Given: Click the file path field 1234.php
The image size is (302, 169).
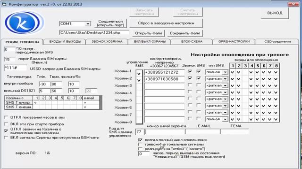Looking at the screenshot, I should pyautogui.click(x=94, y=33).
